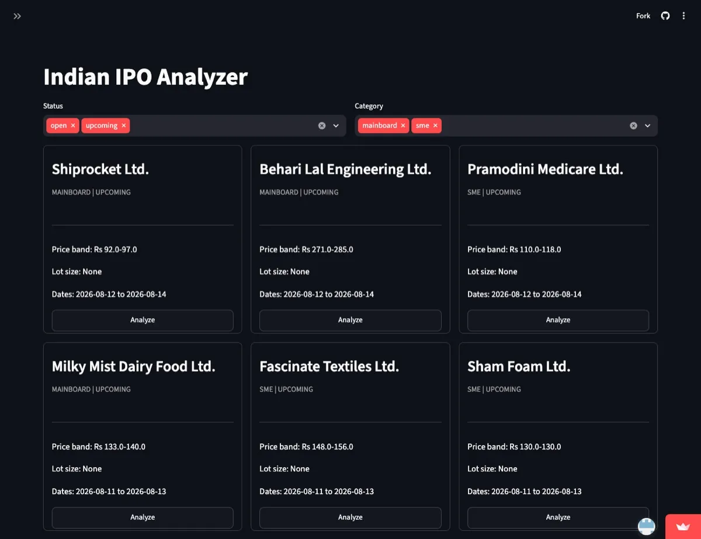Viewport: 701px width, 539px height.
Task: Remove the 'open' status tag
Action: click(73, 126)
